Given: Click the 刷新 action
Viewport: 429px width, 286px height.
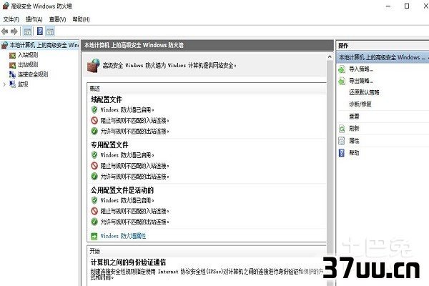Looking at the screenshot, I should (354, 129).
